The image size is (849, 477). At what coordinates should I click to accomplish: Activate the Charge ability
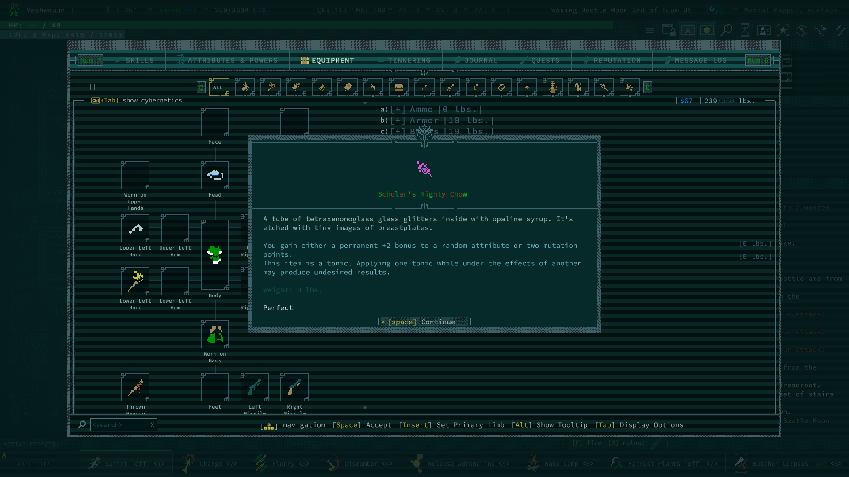point(210,464)
